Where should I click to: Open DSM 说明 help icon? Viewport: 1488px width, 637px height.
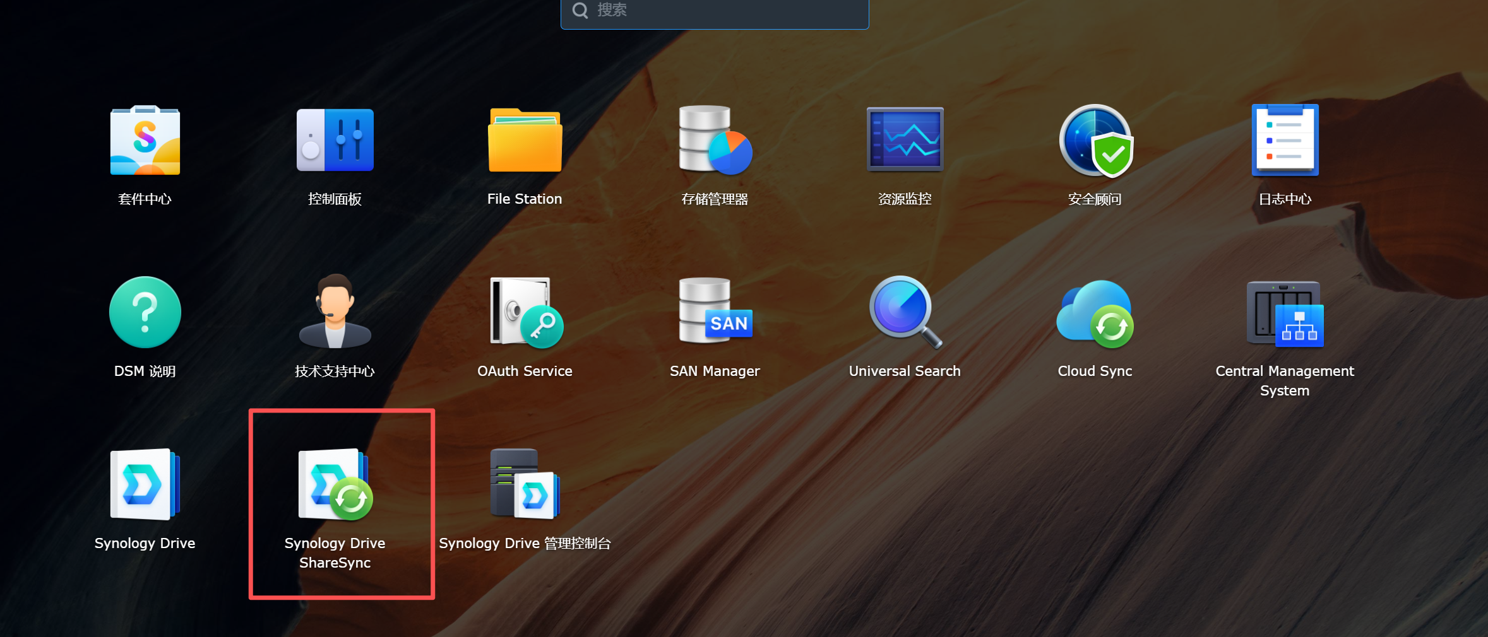pyautogui.click(x=145, y=313)
